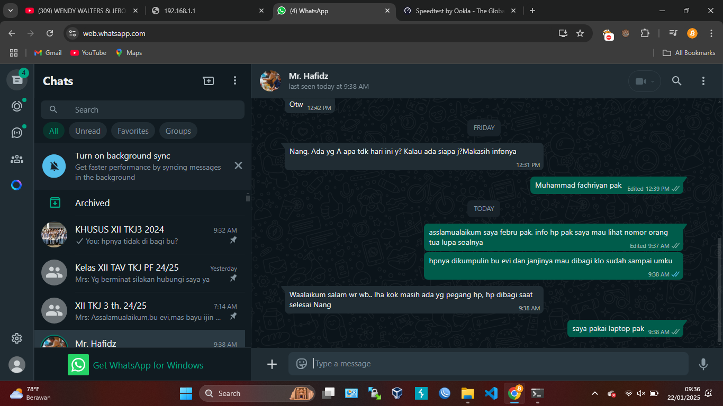
Task: Open site information icon in address bar
Action: (73, 33)
